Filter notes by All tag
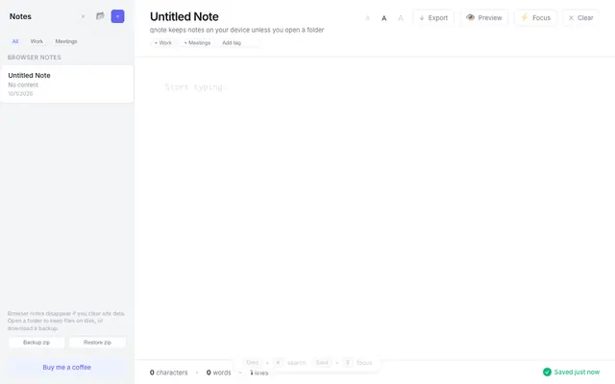The height and width of the screenshot is (384, 615). (x=15, y=41)
